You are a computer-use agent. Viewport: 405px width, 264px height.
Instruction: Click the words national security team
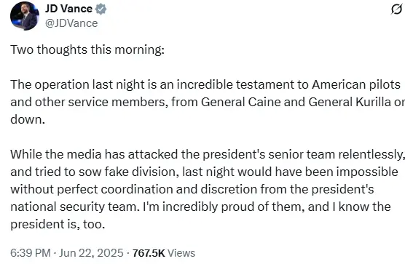point(74,207)
